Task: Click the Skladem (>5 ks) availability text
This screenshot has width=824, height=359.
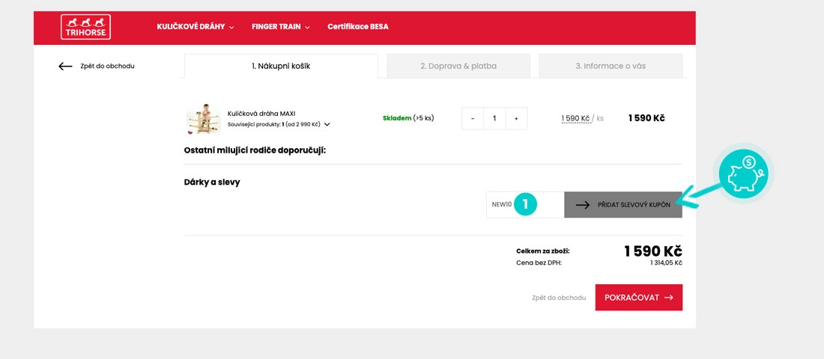Action: pos(408,118)
